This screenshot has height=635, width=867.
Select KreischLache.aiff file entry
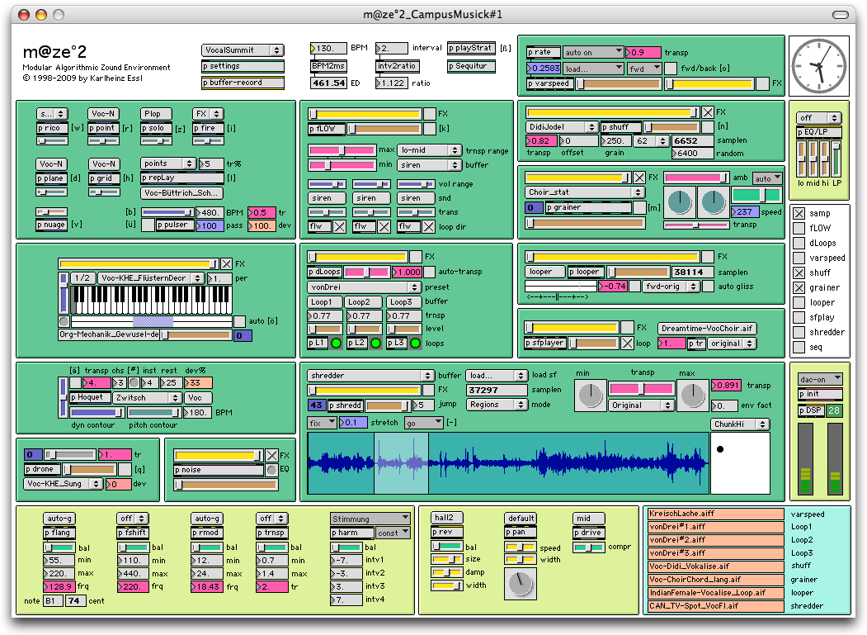tap(715, 514)
